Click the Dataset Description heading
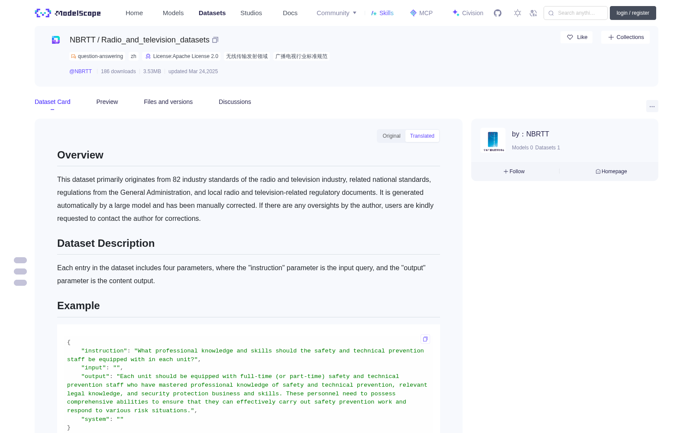 [x=106, y=243]
